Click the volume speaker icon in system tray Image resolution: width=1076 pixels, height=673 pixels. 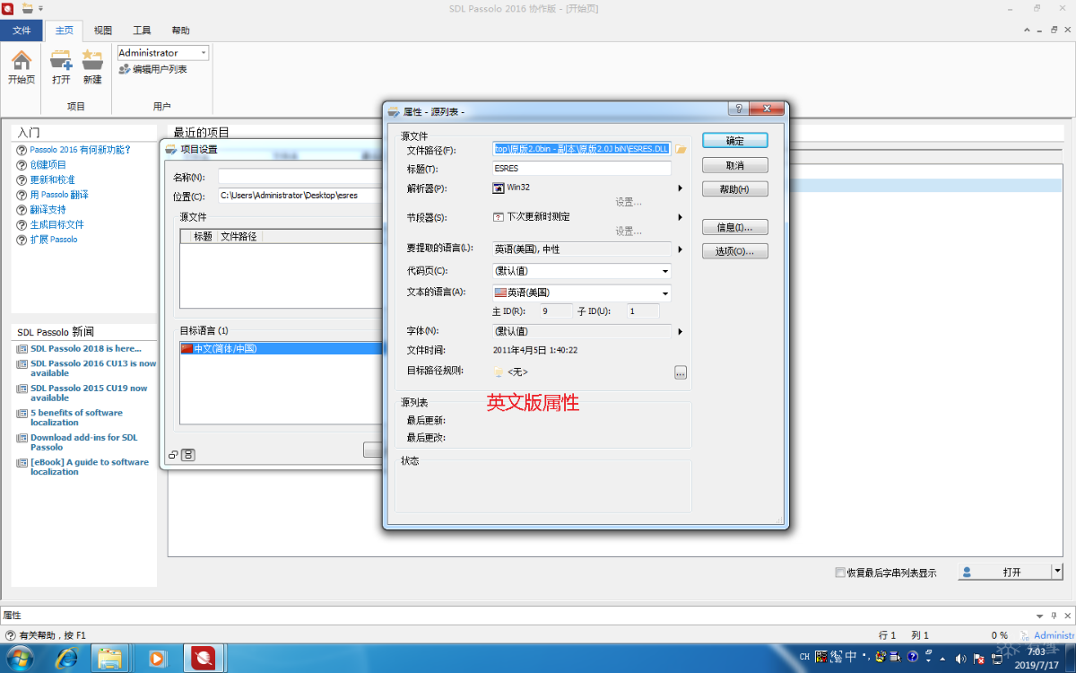[961, 658]
